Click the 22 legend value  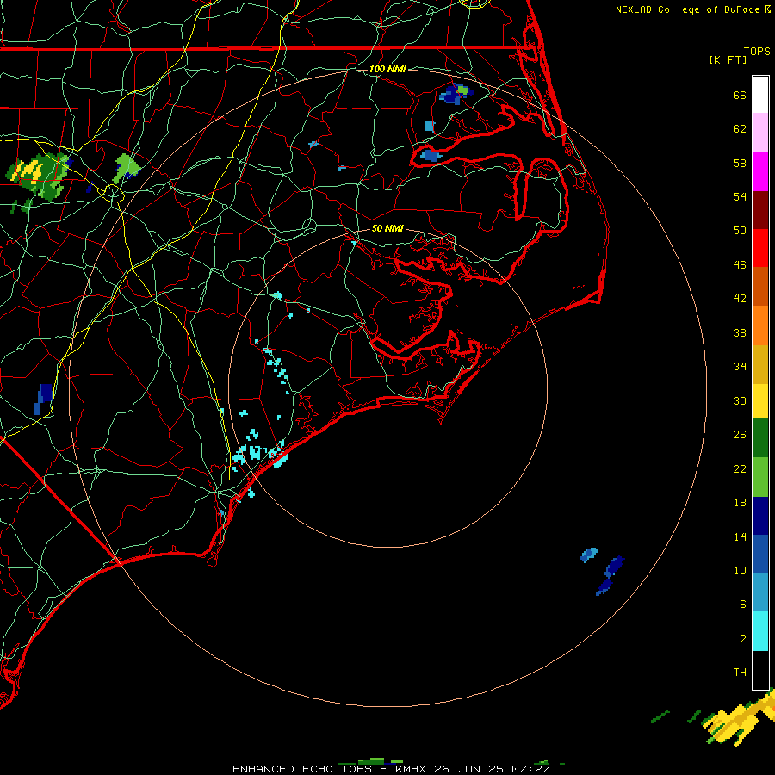pyautogui.click(x=740, y=468)
